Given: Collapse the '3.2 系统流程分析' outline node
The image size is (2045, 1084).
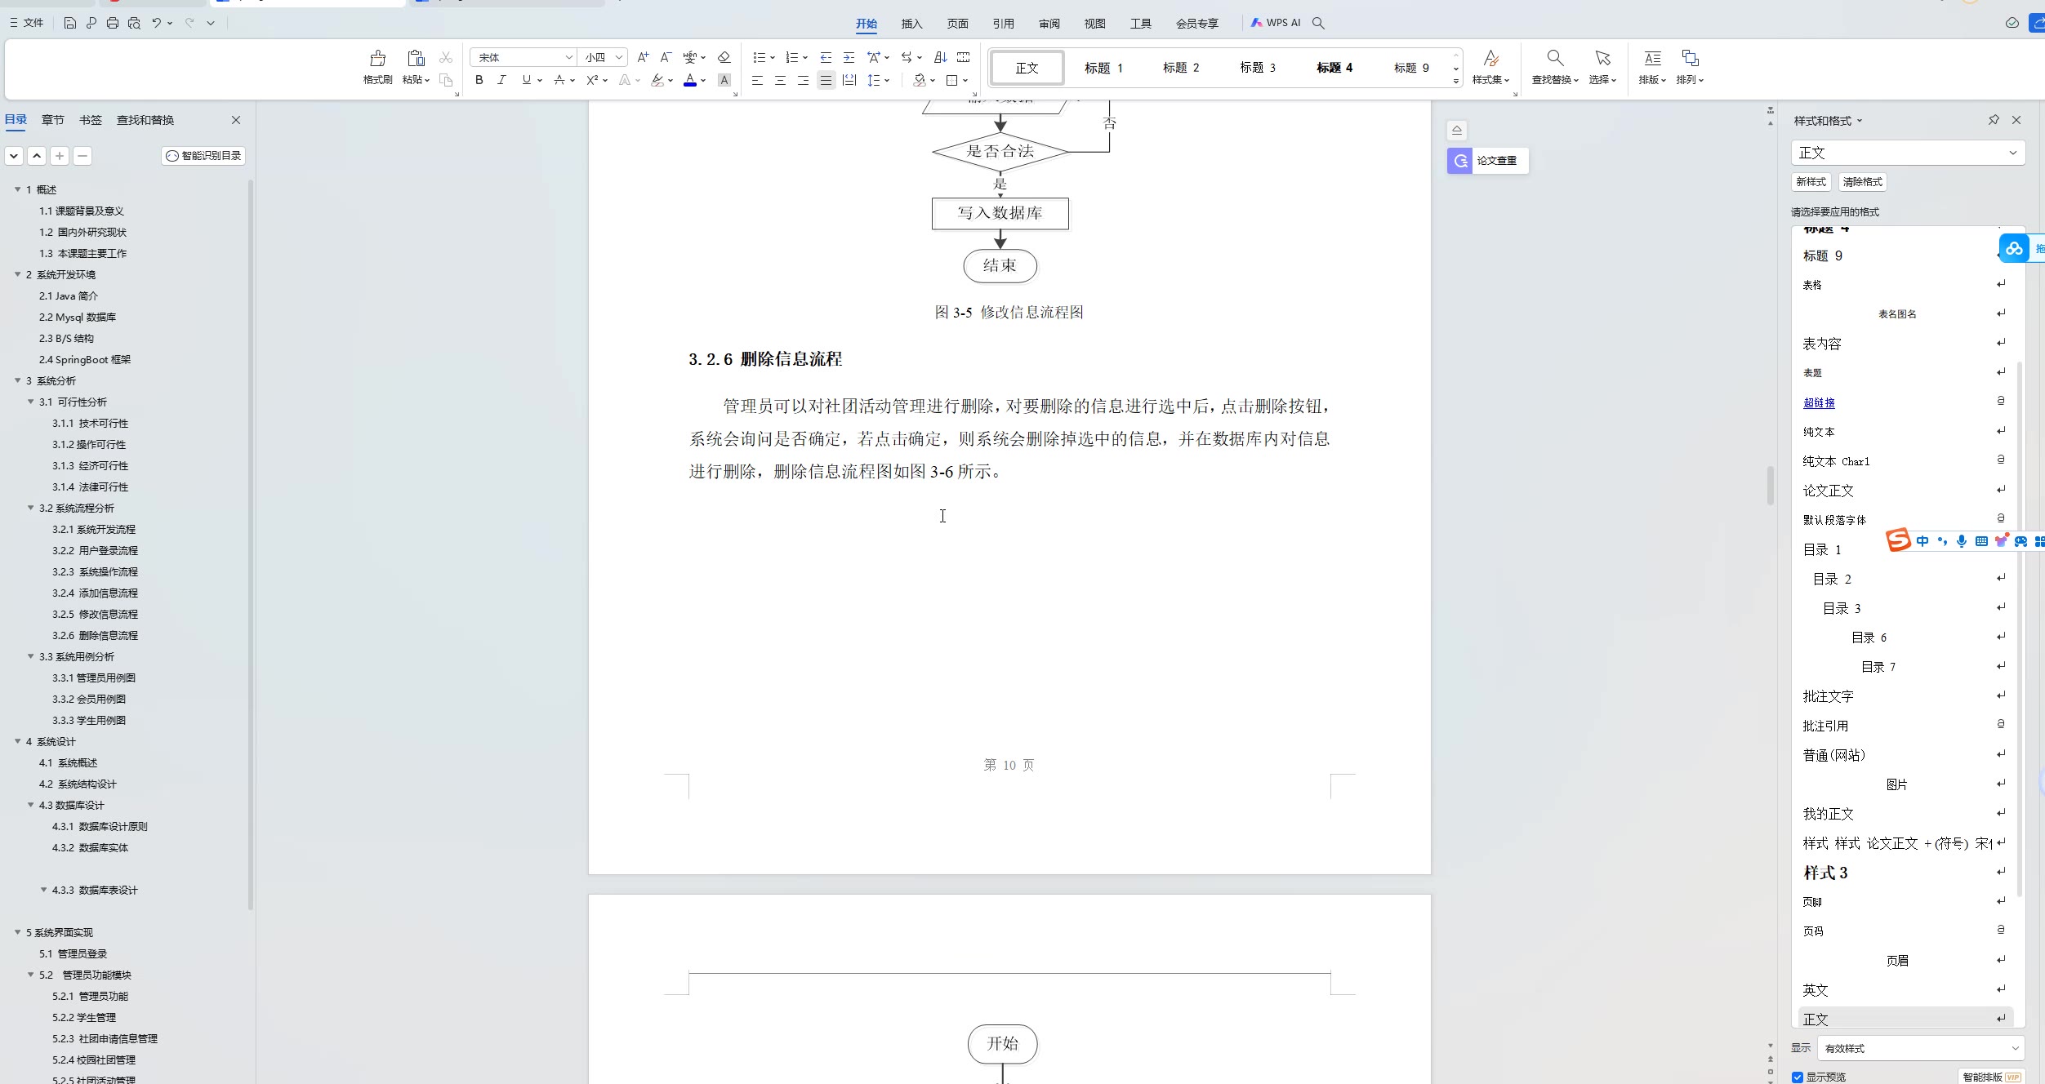Looking at the screenshot, I should click(x=31, y=508).
